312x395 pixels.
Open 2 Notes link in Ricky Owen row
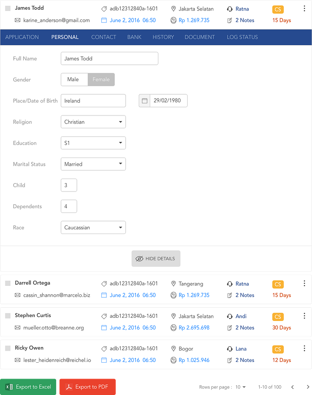(245, 360)
